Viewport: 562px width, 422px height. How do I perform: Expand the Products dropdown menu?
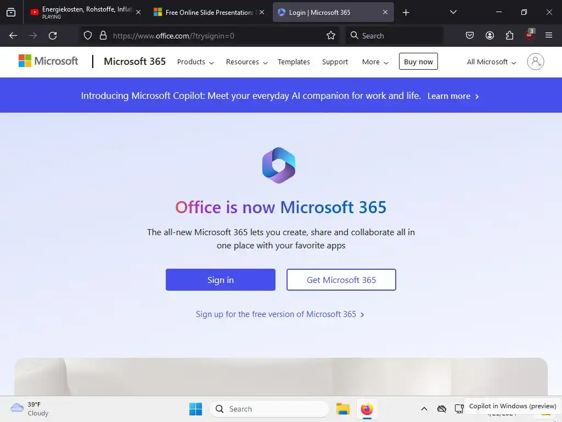pos(195,62)
